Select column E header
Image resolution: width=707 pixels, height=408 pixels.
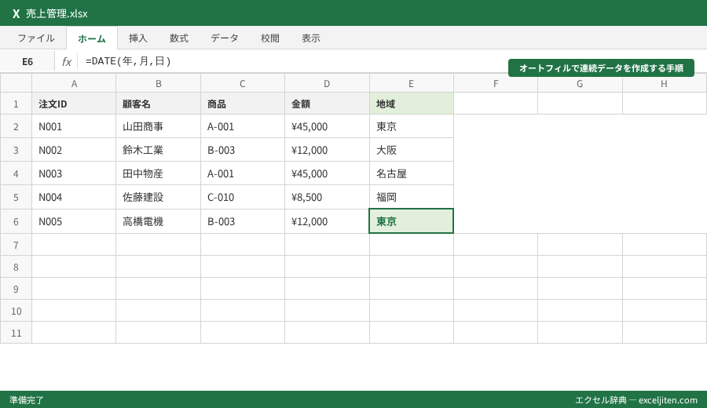(411, 83)
